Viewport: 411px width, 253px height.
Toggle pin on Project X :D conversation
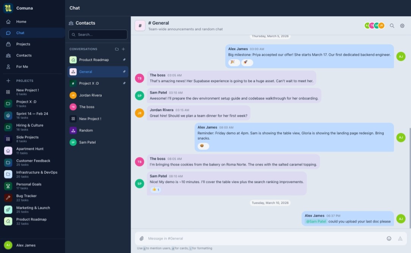point(124,83)
